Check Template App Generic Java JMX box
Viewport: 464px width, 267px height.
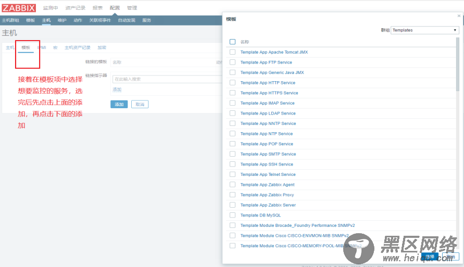pyautogui.click(x=233, y=72)
